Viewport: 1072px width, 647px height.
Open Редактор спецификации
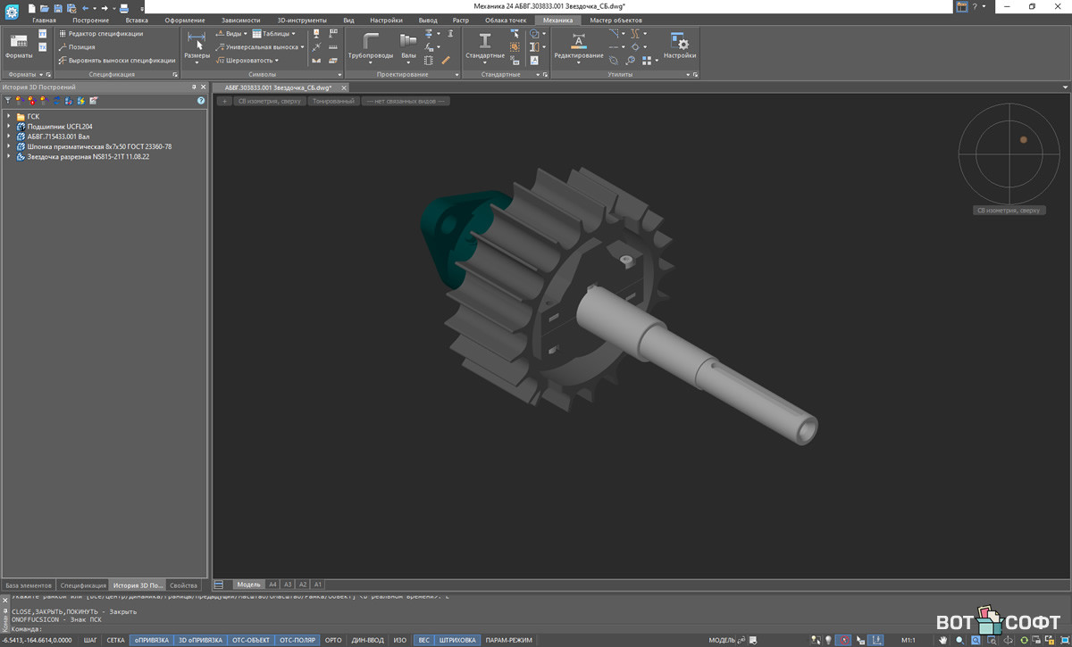100,34
